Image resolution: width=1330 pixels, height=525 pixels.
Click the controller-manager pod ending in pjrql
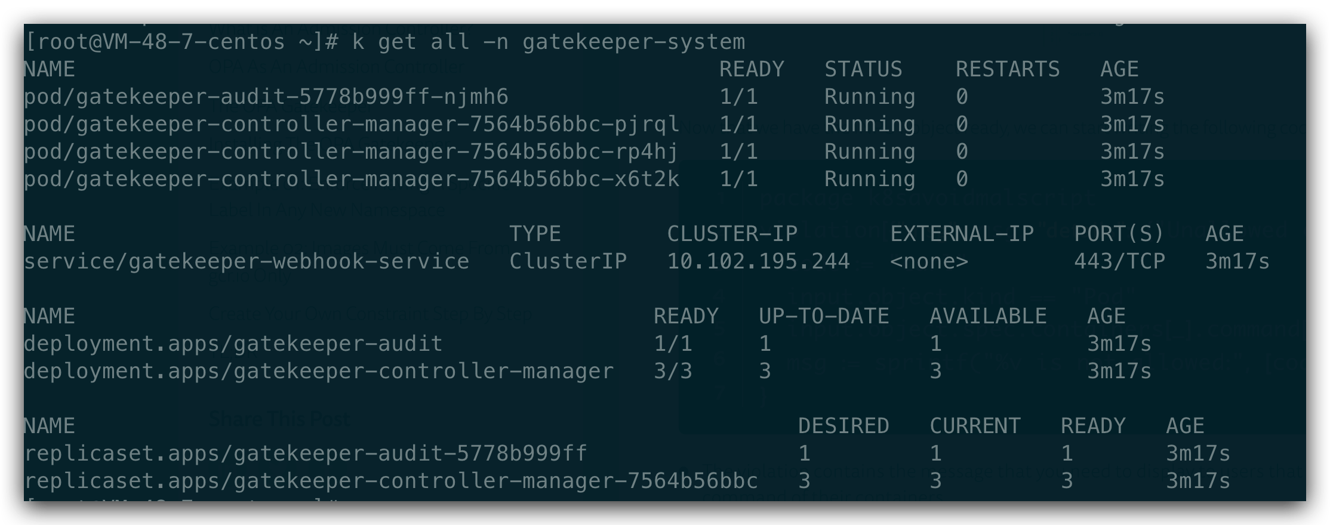(x=351, y=124)
